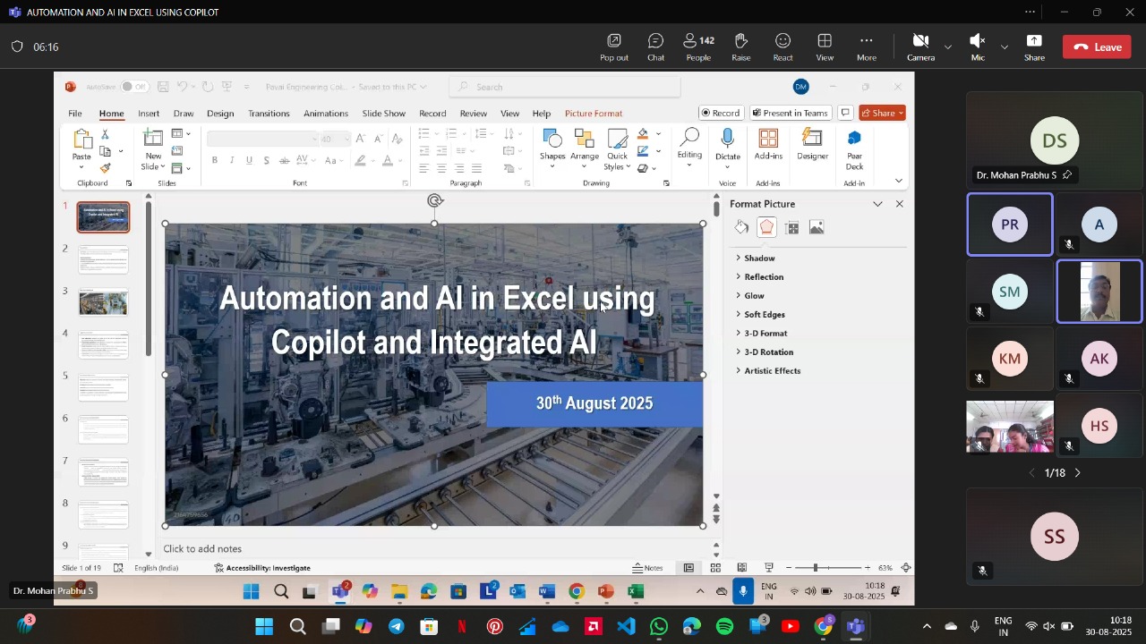Unmute the Mic
The image size is (1146, 644).
coord(978,47)
